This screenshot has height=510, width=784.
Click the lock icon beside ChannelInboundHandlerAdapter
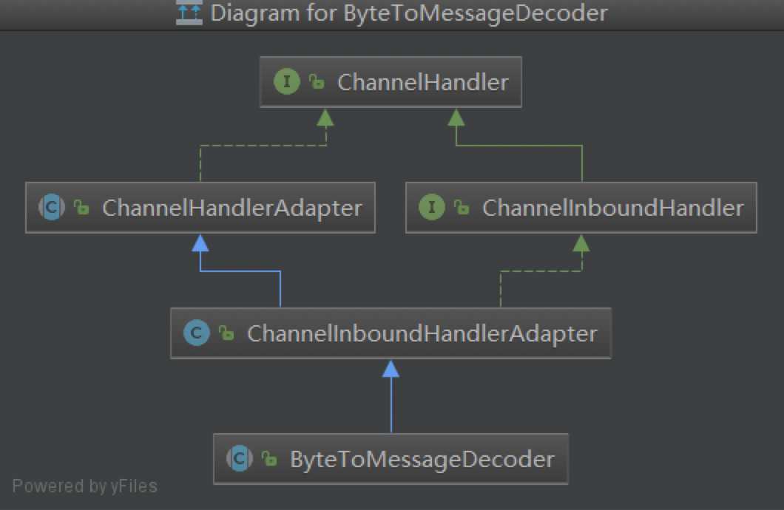pos(226,333)
